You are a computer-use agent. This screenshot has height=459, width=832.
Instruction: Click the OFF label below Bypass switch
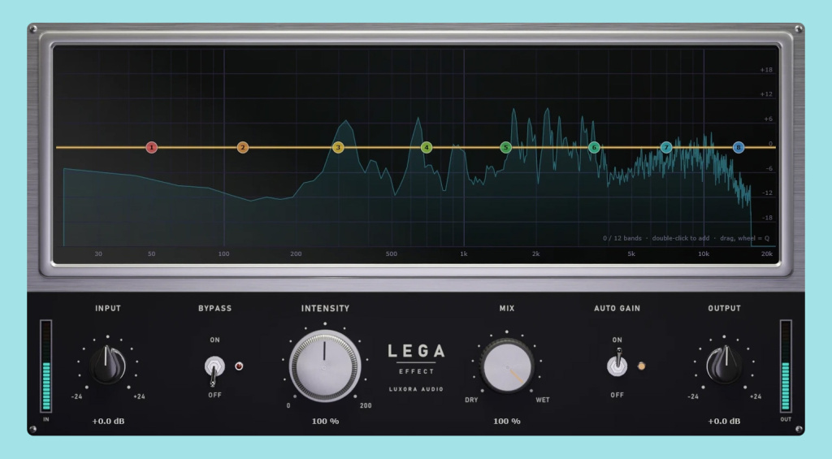(214, 396)
